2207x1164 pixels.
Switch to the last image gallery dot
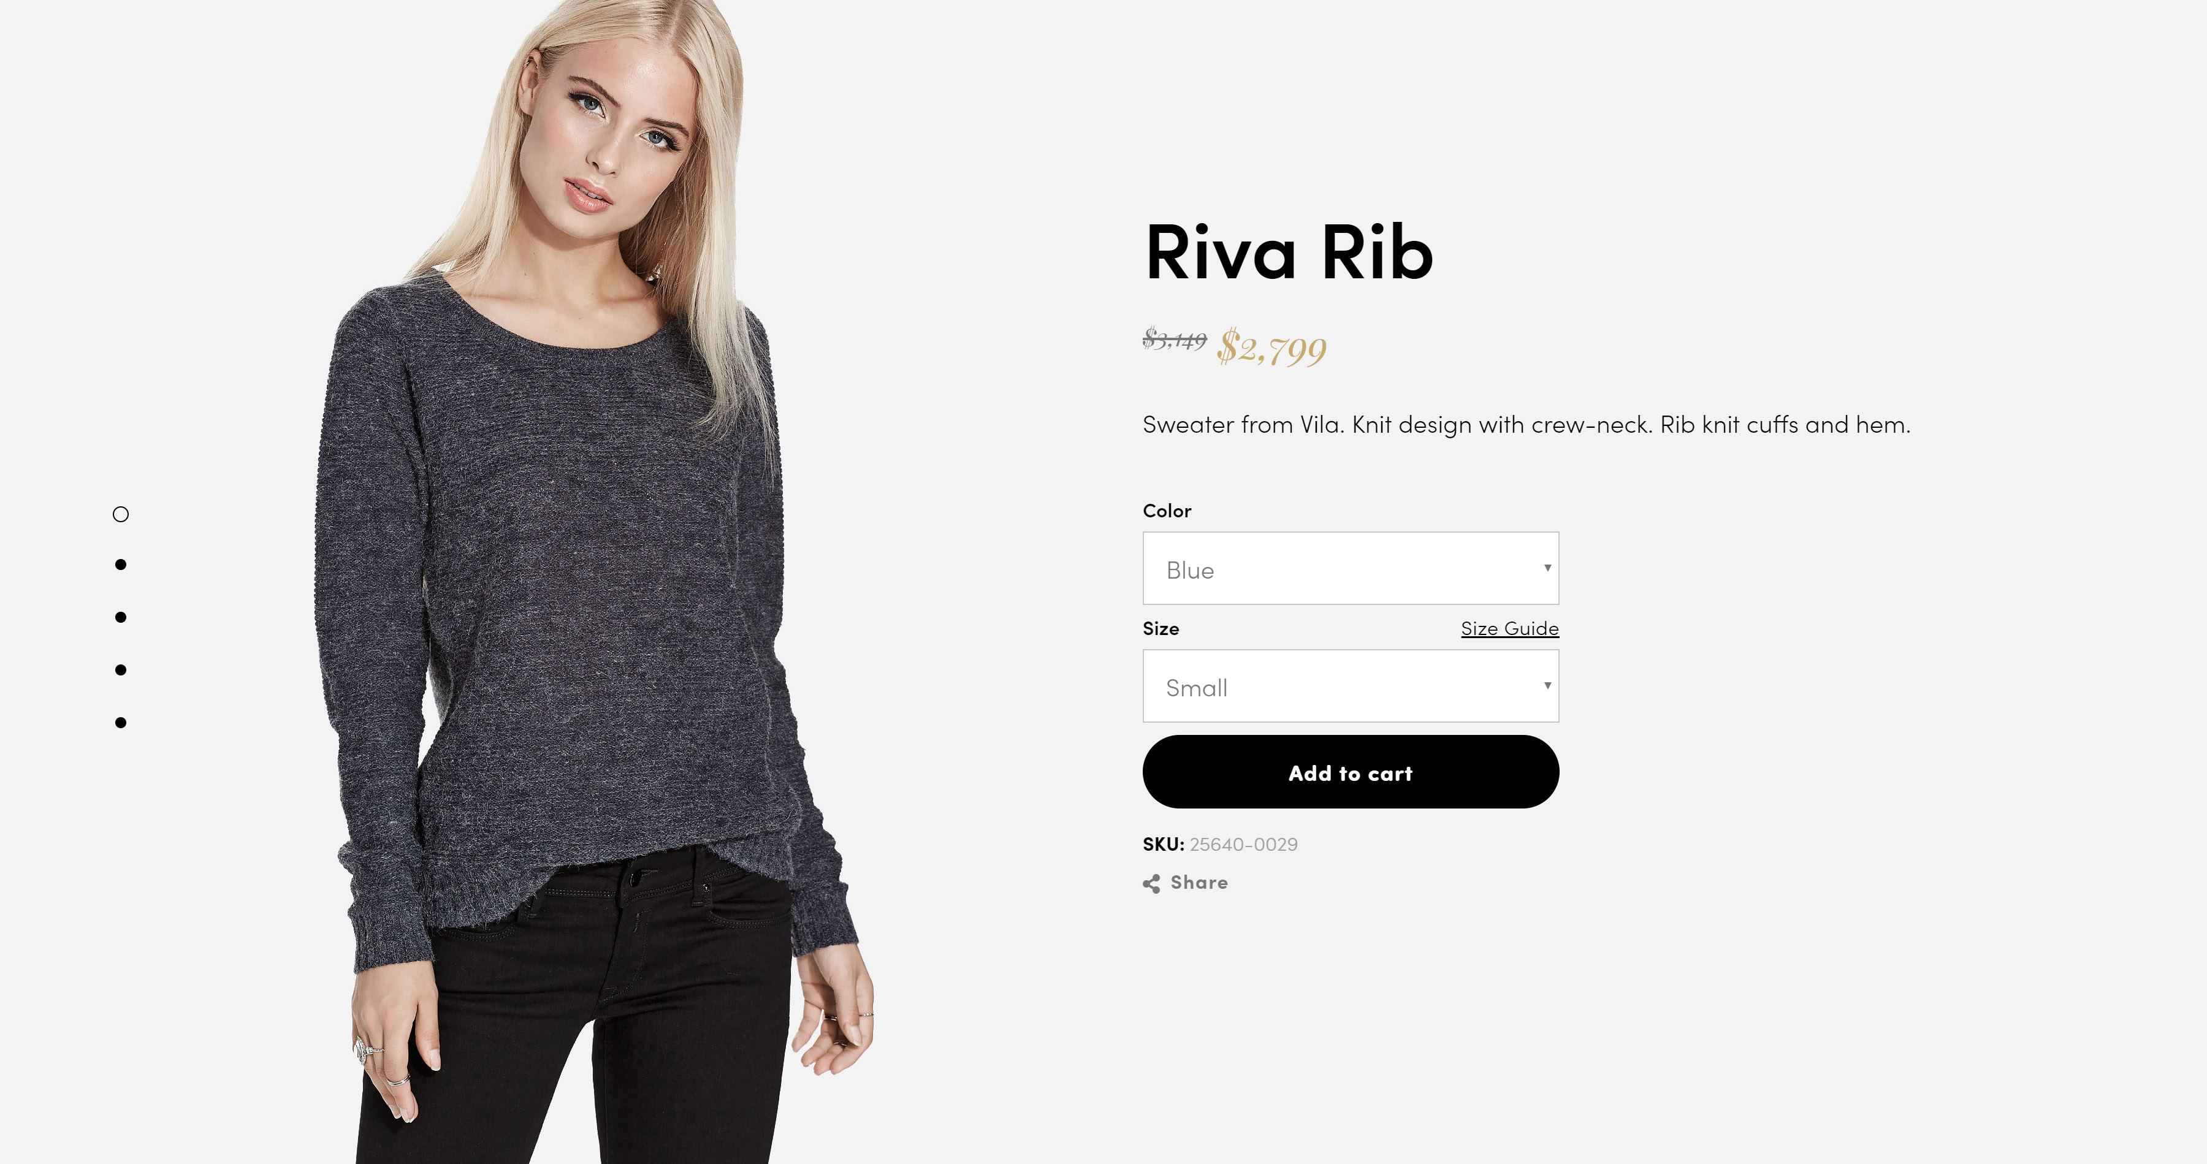click(121, 723)
